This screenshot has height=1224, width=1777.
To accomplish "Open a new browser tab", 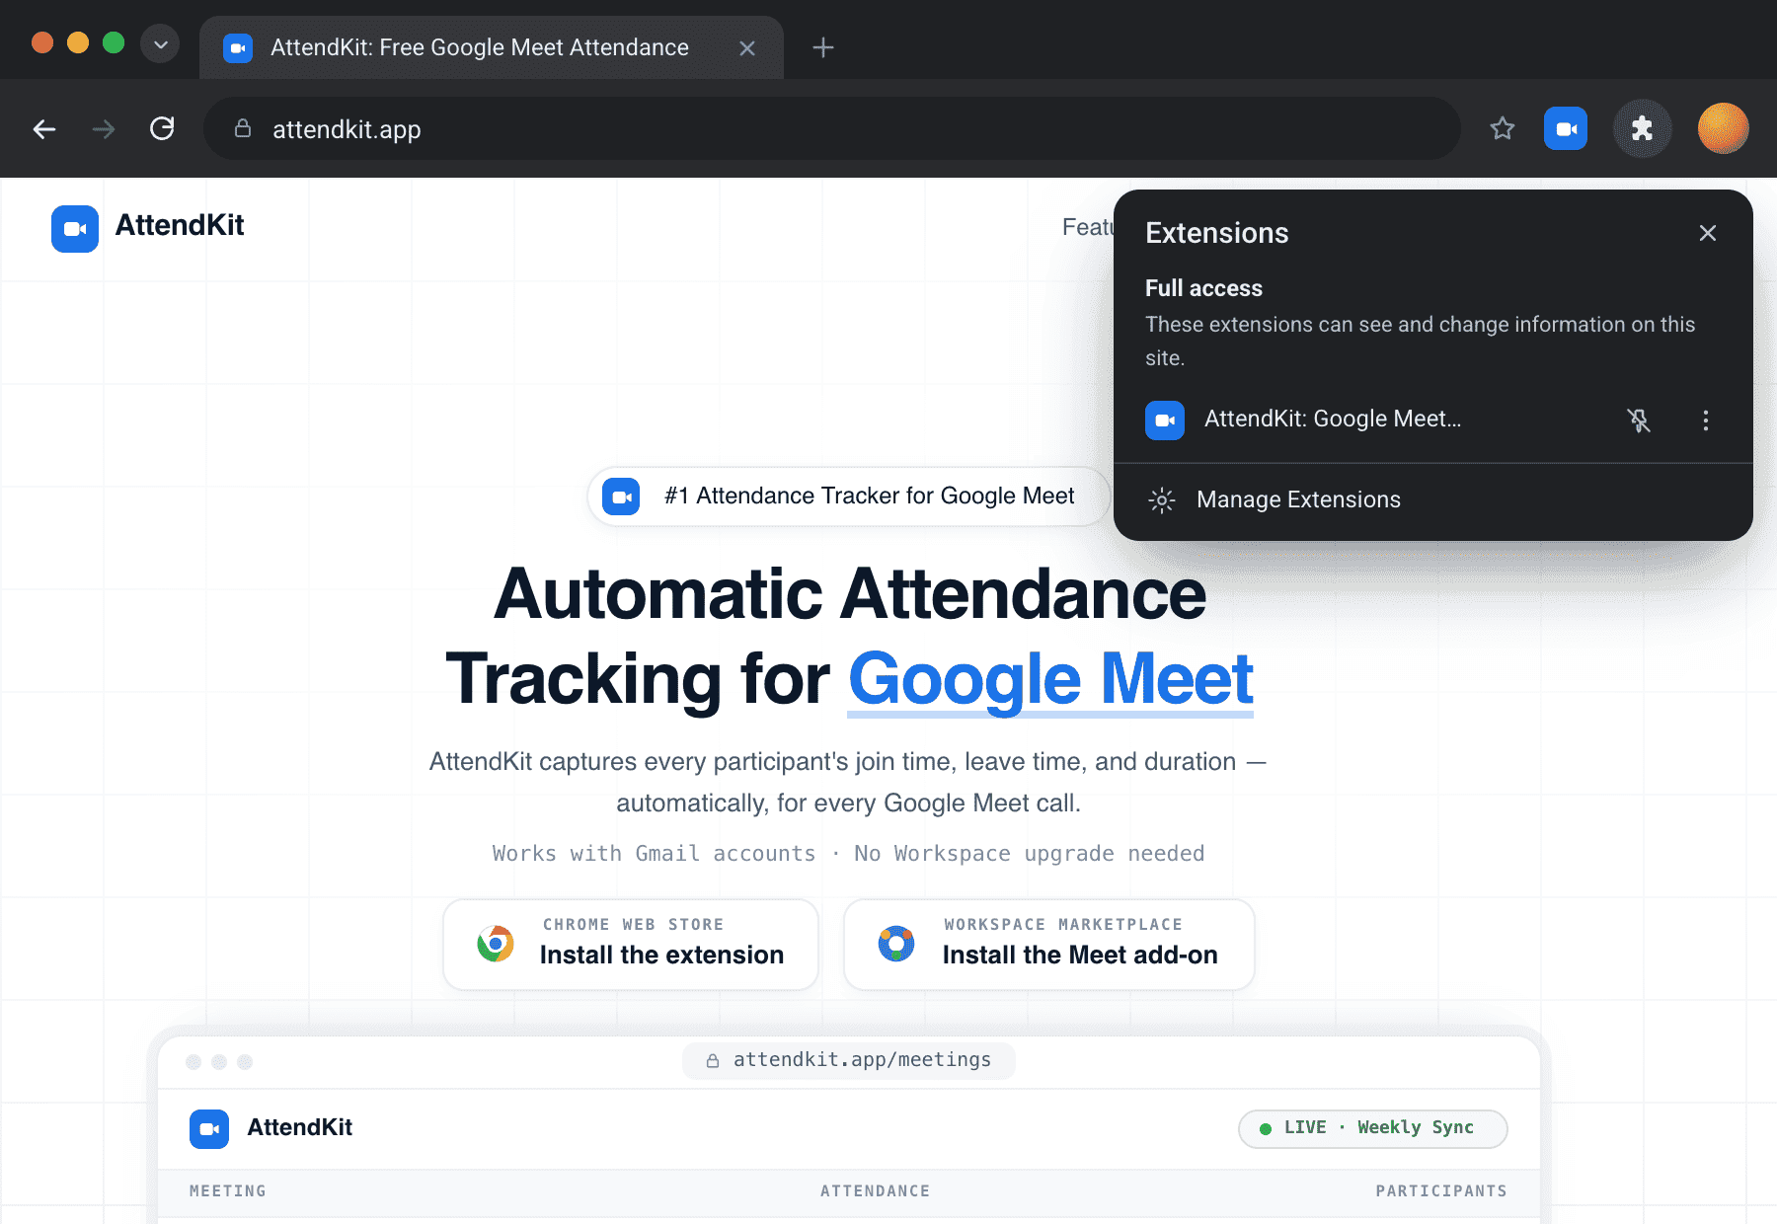I will tap(823, 47).
